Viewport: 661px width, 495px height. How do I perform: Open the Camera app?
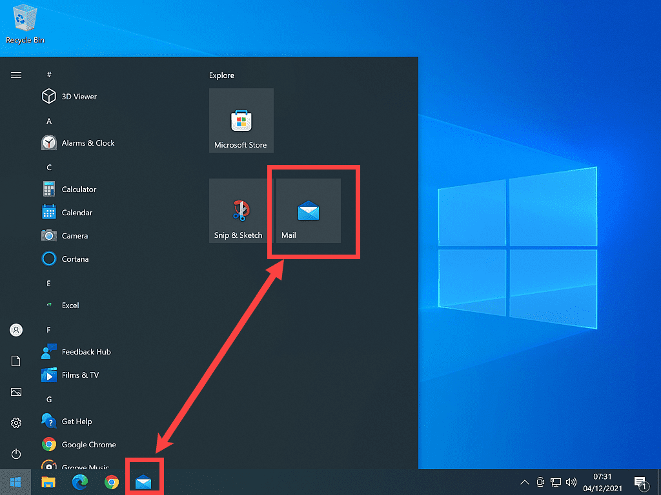74,236
